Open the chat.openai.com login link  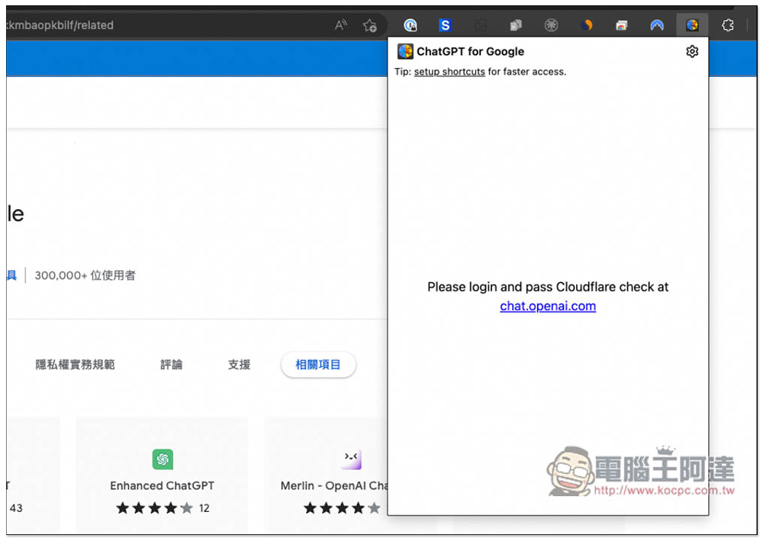click(548, 306)
